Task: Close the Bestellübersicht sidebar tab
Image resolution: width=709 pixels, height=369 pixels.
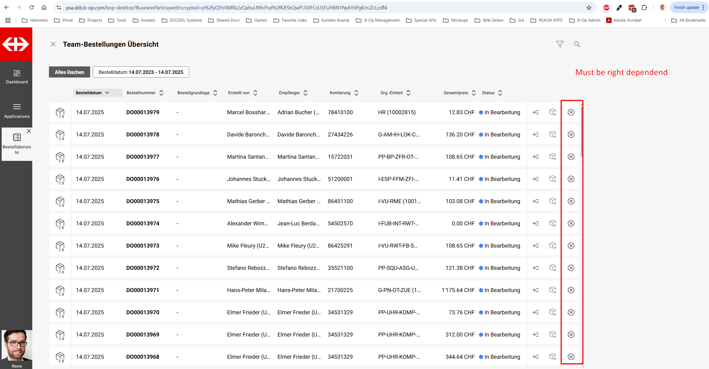Action: click(29, 131)
